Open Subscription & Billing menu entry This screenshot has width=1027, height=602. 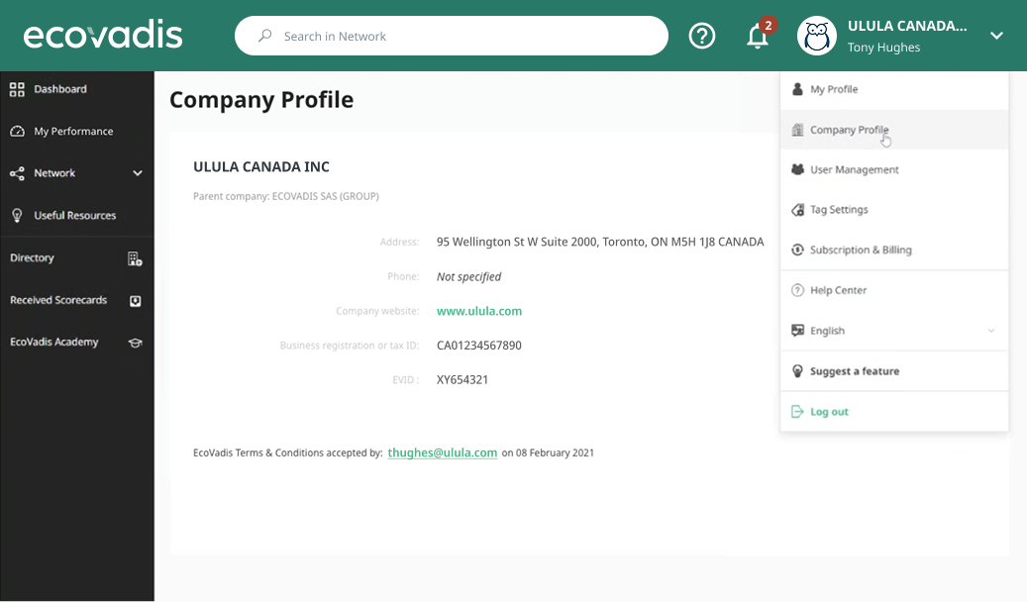pos(894,250)
